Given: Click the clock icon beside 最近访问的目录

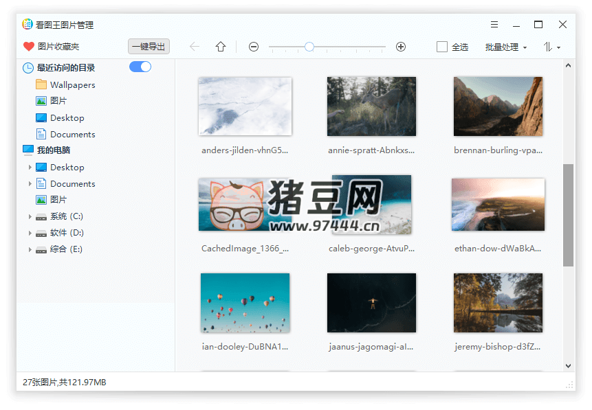Looking at the screenshot, I should click(28, 68).
